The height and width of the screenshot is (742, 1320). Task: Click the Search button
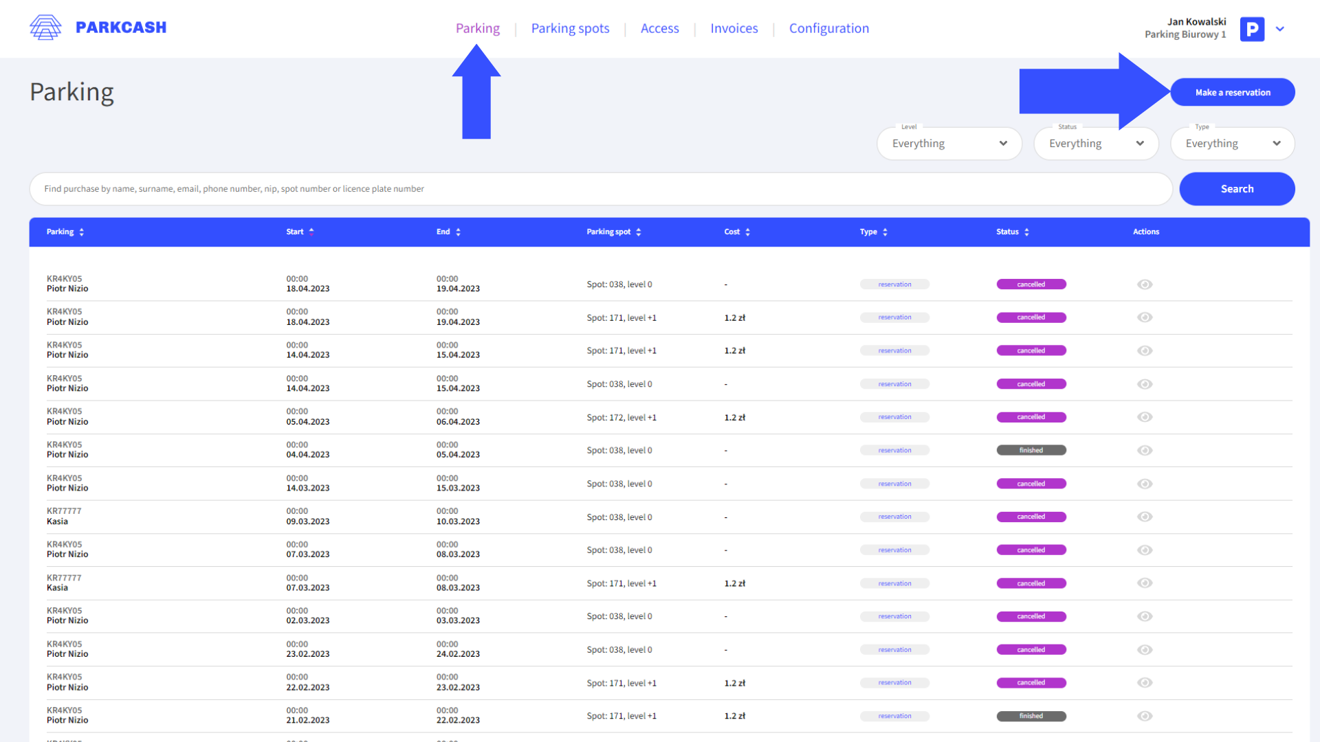pyautogui.click(x=1237, y=188)
